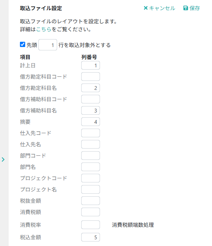Select the 税込金額 column number field

coord(91,237)
